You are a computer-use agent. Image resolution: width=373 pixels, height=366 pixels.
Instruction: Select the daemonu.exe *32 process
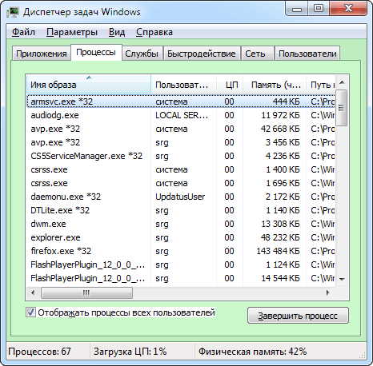[x=181, y=197]
